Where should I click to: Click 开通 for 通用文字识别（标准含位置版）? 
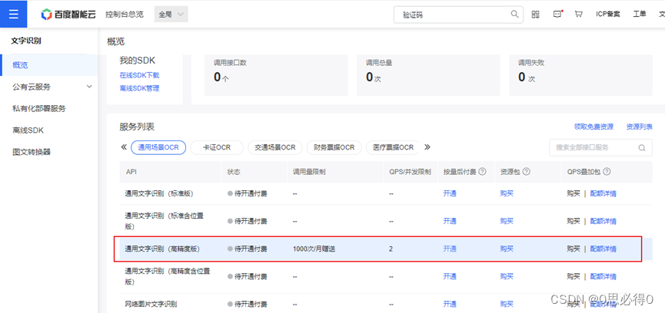click(x=450, y=221)
